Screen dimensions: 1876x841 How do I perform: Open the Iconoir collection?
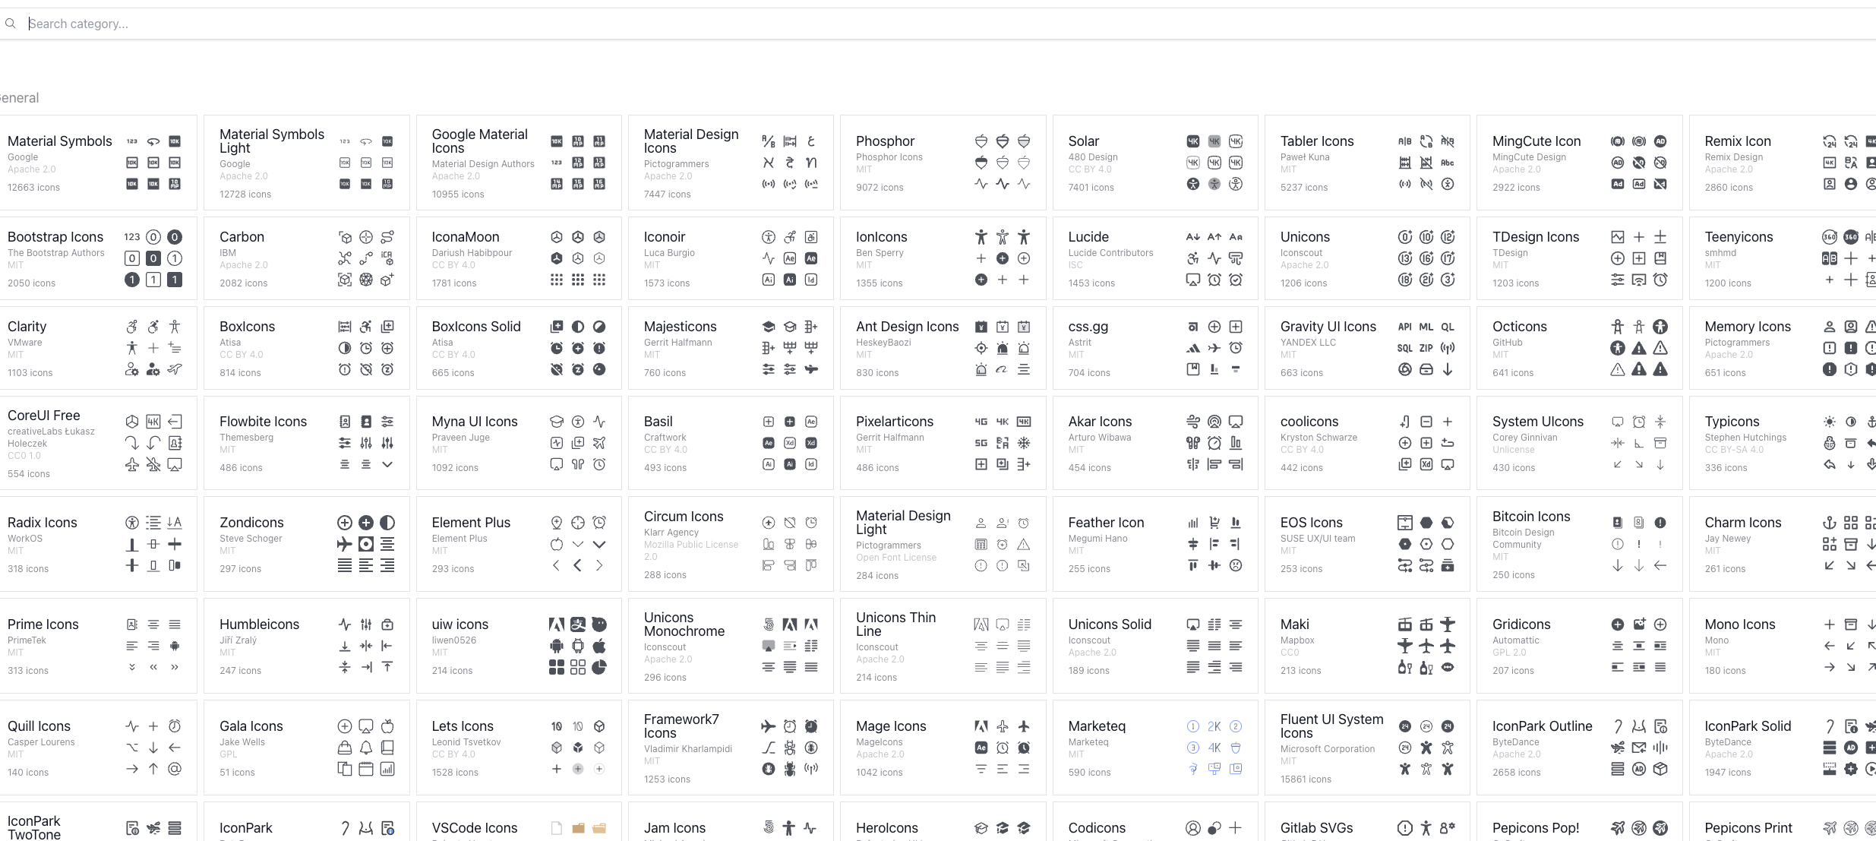731,258
